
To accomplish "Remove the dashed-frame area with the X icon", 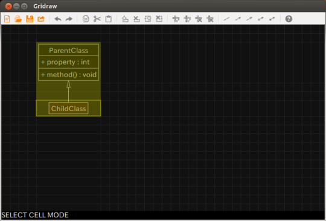I will click(x=159, y=19).
